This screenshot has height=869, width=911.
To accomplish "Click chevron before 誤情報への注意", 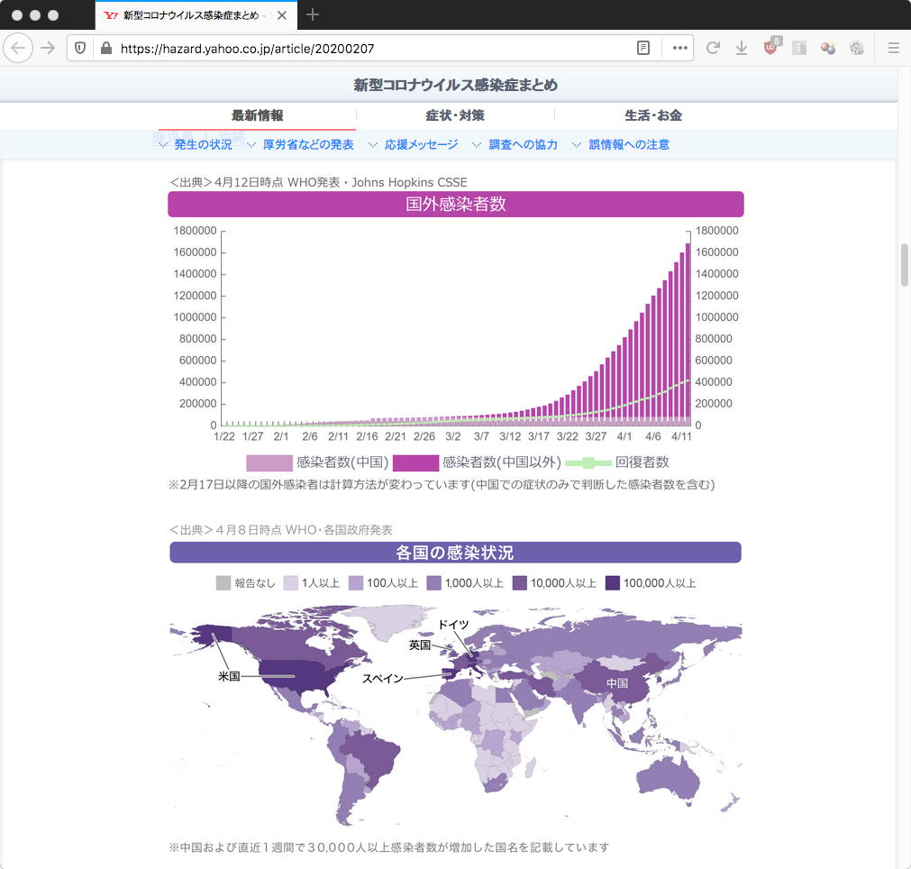I will 577,145.
